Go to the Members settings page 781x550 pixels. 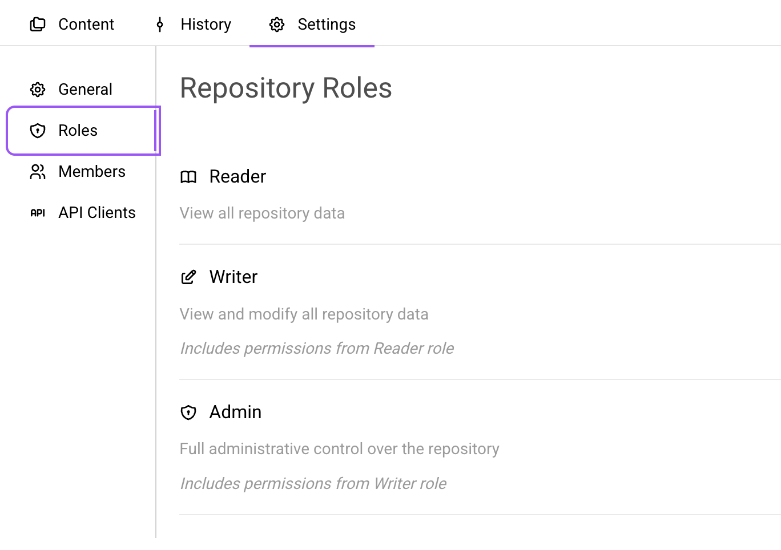92,172
